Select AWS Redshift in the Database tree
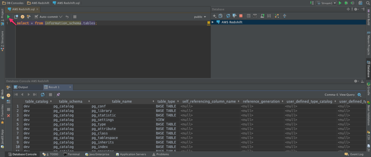This screenshot has height=157, width=371. pos(232,22)
